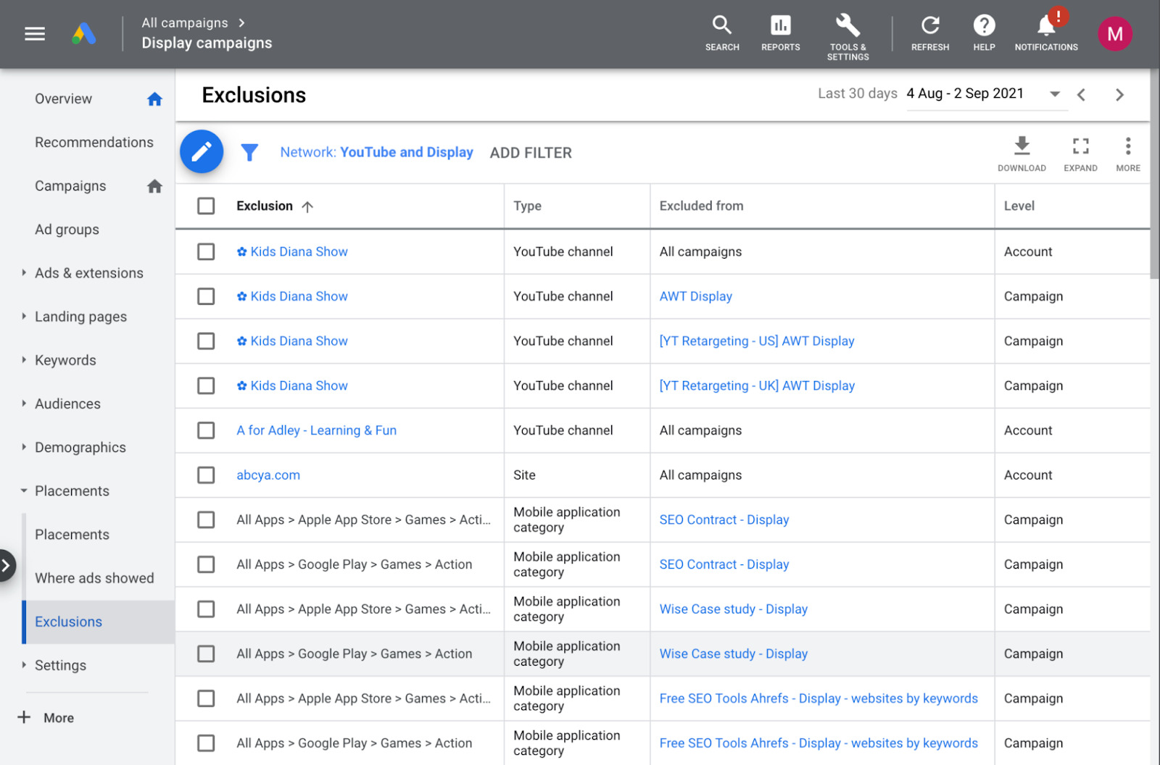Go to Where ads showed page
The image size is (1160, 765).
(x=94, y=578)
